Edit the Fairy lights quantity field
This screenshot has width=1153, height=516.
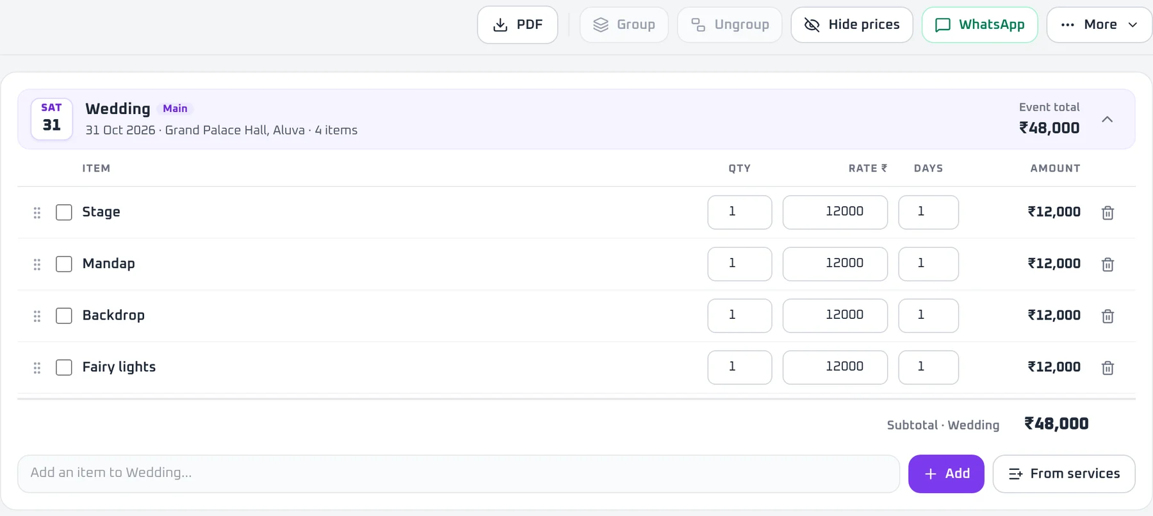tap(740, 367)
